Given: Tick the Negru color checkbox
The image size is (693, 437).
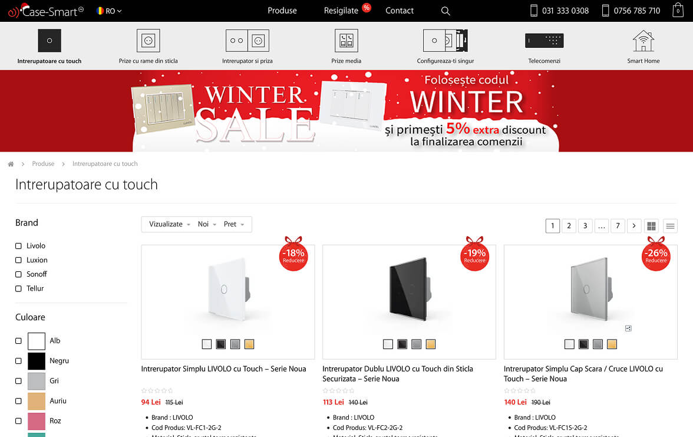Looking at the screenshot, I should (x=19, y=361).
